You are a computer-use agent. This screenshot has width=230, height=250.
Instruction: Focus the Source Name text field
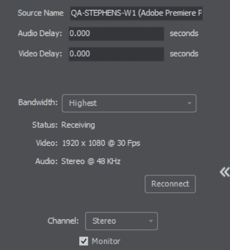[x=136, y=13]
